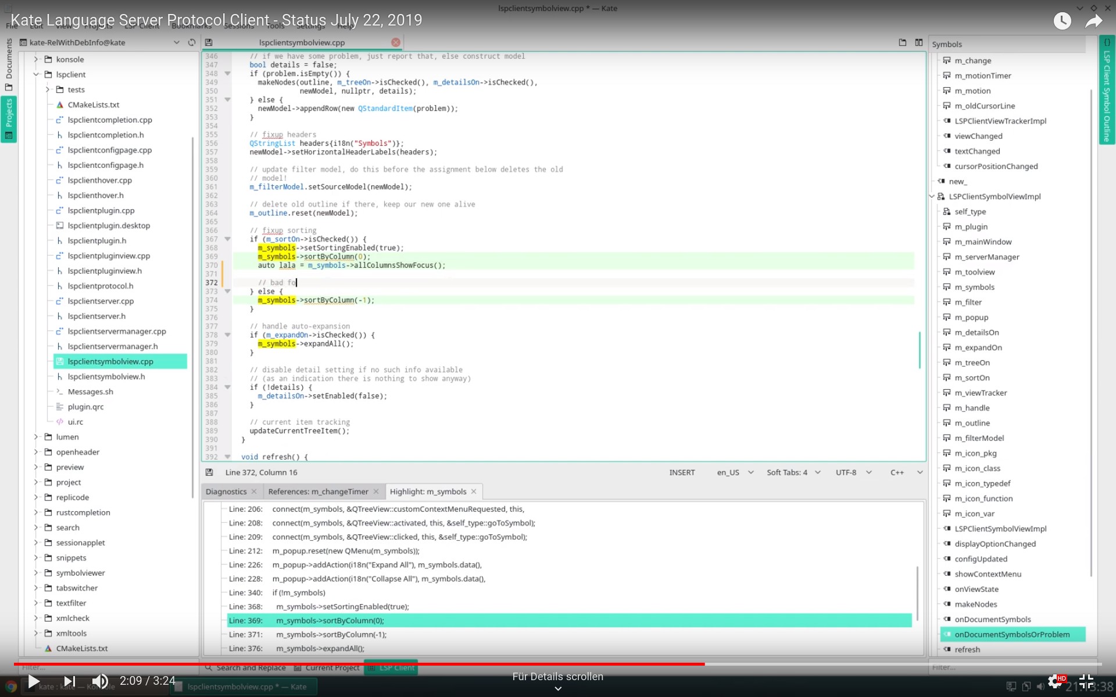Open the C++ syntax mode dropdown
This screenshot has height=697, width=1116.
click(x=906, y=472)
